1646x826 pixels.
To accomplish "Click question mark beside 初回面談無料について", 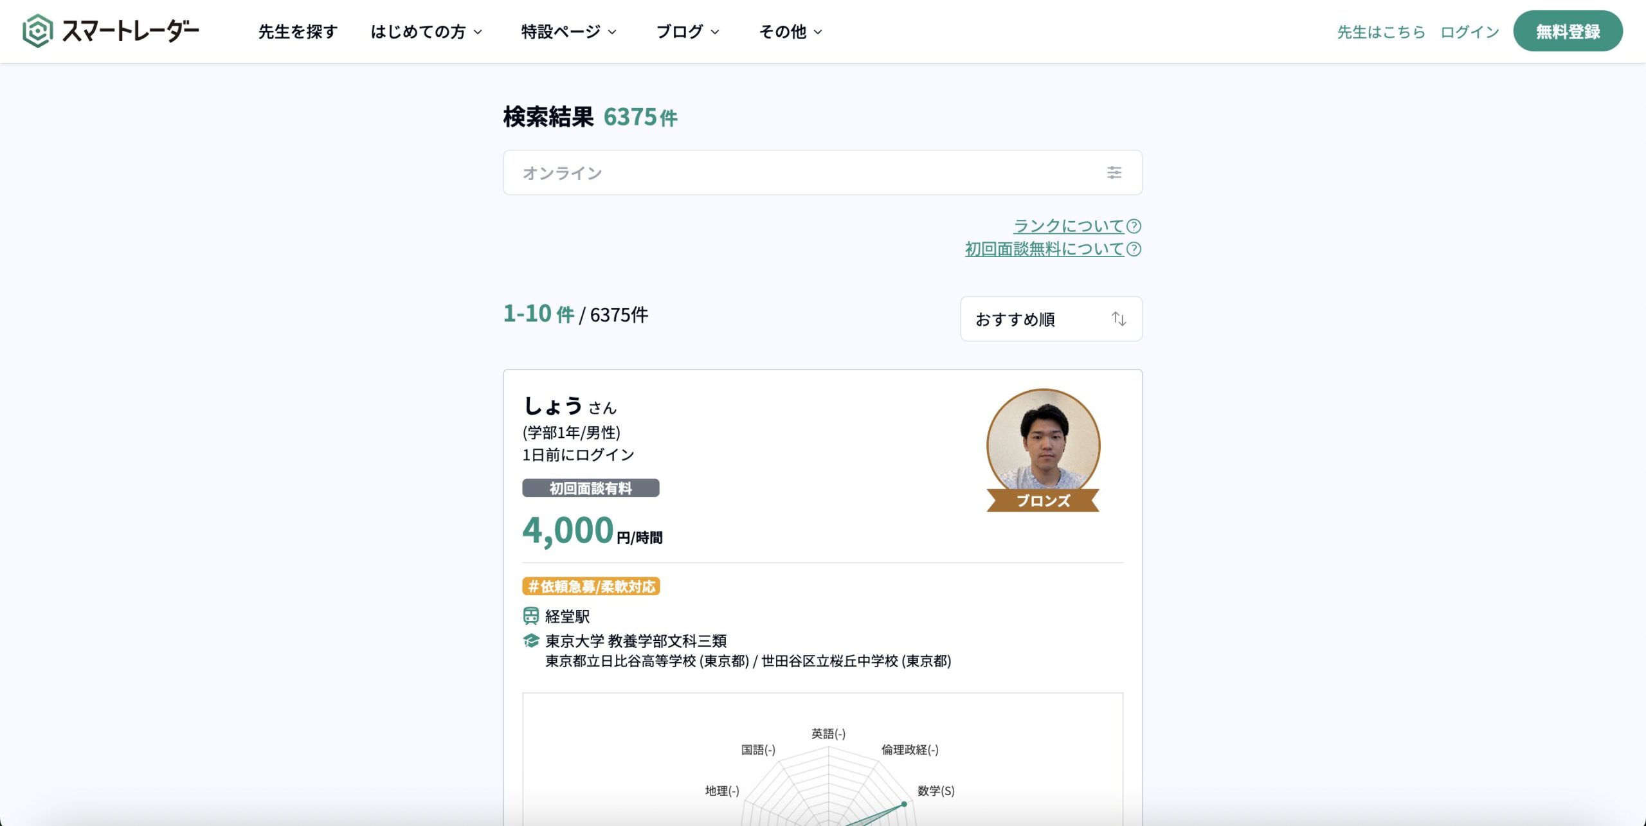I will [x=1134, y=249].
